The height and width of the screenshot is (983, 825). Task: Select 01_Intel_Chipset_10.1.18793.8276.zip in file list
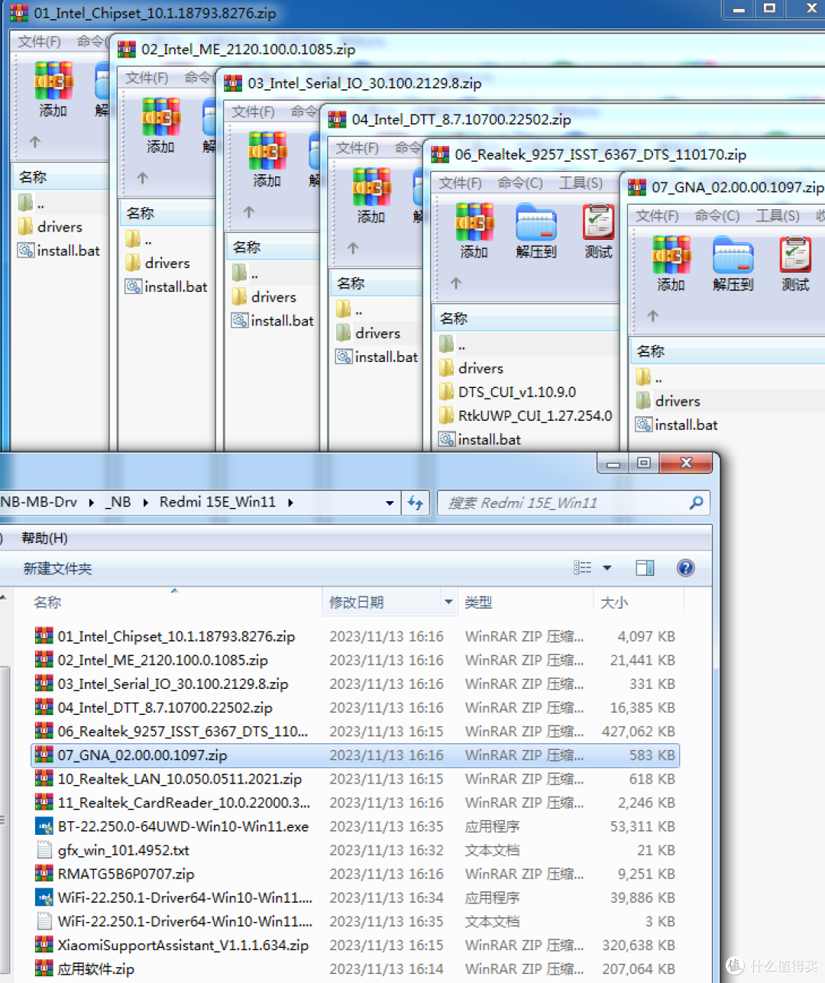(x=355, y=636)
